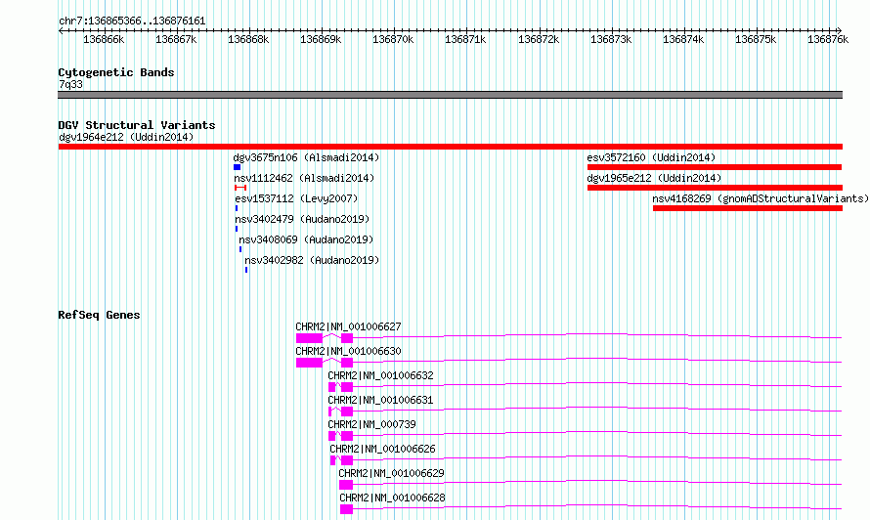Open the CHRM2|NM_001006628 transcript label

click(x=392, y=498)
